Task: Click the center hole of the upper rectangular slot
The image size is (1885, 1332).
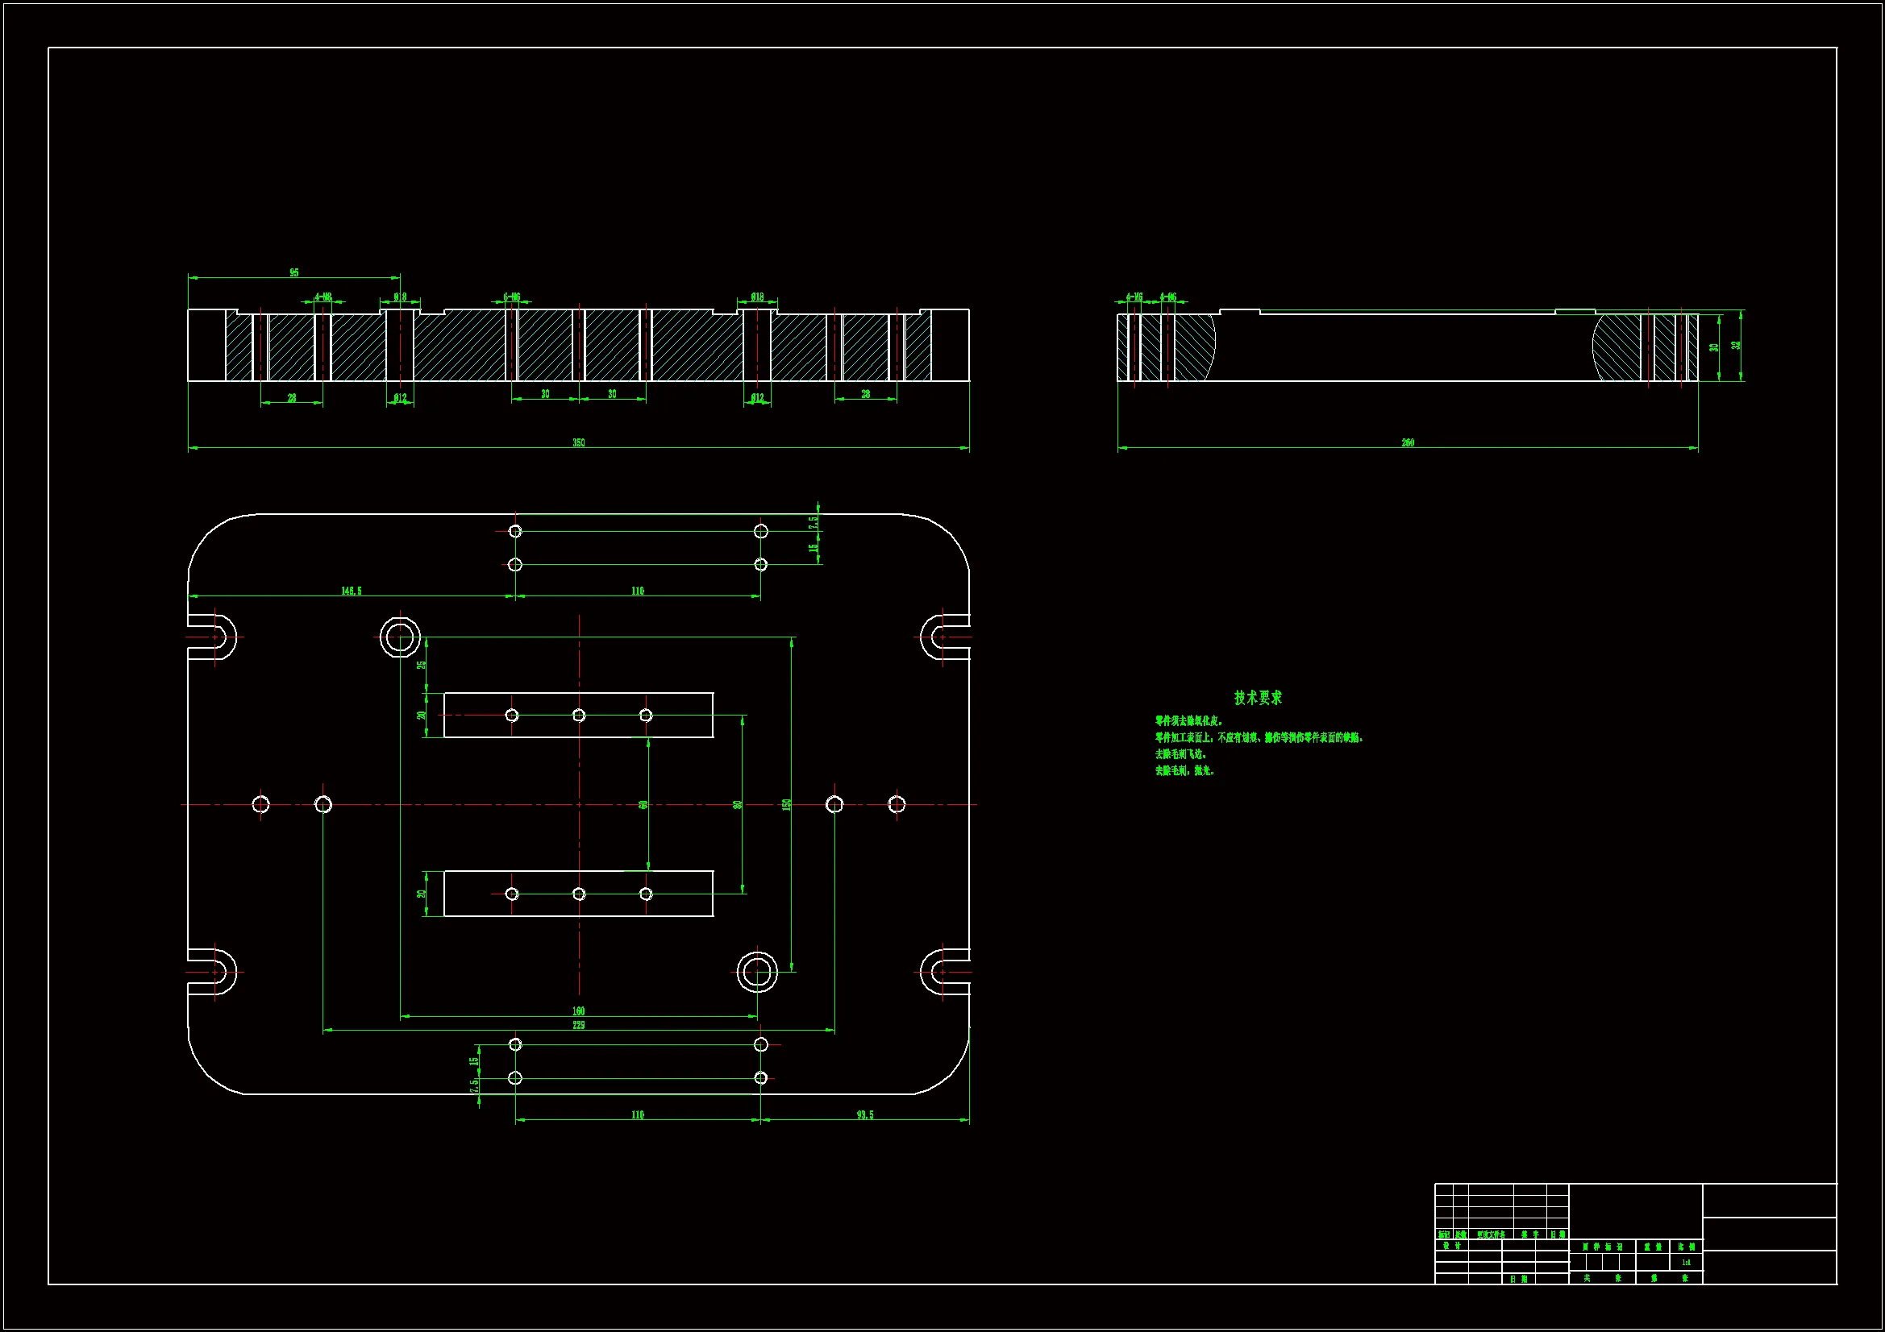Action: tap(579, 716)
